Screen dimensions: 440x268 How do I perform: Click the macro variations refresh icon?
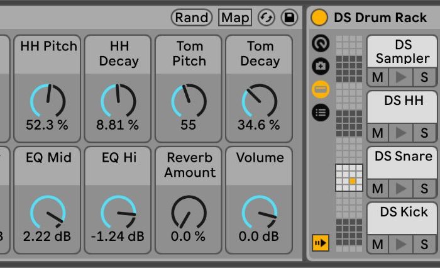pos(266,18)
